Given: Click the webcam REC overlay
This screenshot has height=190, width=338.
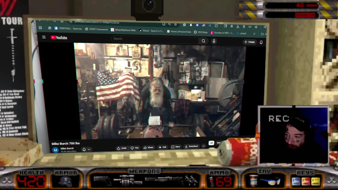Looking at the screenshot, I should [x=293, y=135].
